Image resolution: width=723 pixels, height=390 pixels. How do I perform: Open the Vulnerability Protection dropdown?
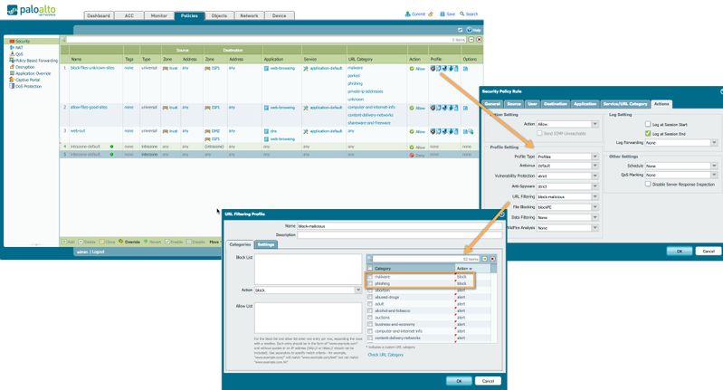coord(595,176)
